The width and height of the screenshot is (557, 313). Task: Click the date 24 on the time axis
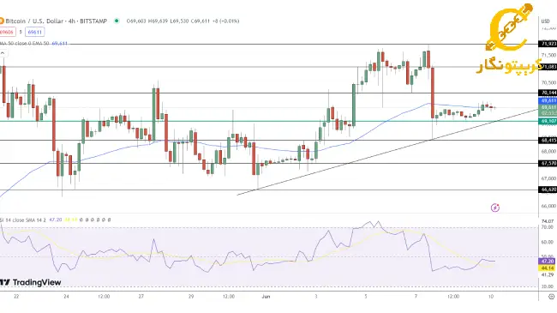coord(66,297)
